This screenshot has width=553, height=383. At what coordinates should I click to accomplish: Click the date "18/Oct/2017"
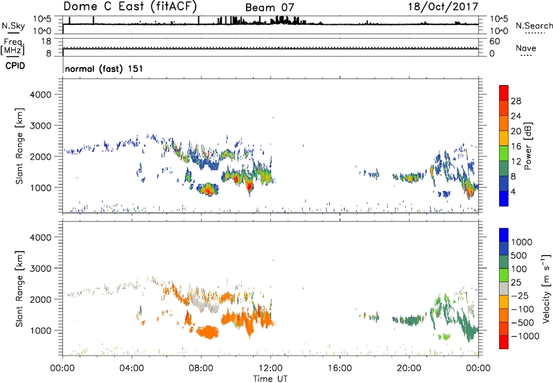[443, 7]
